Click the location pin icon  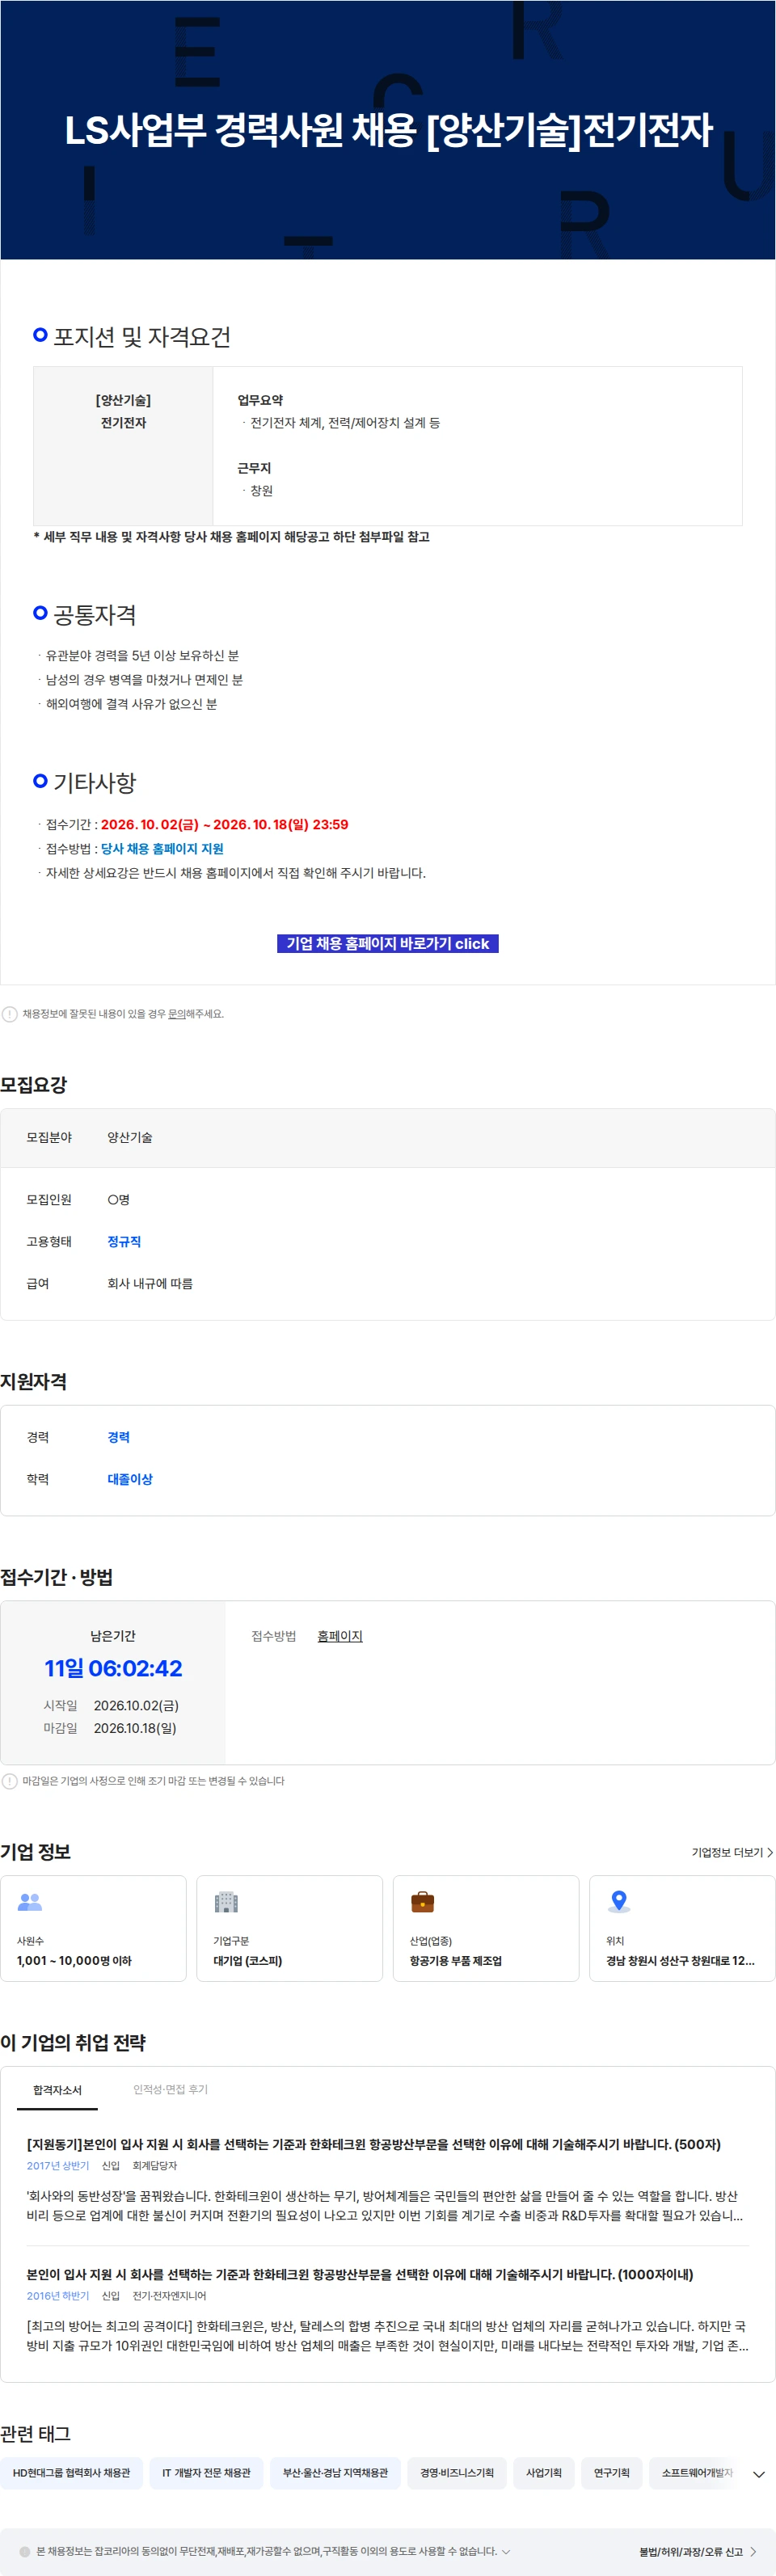pos(619,1902)
